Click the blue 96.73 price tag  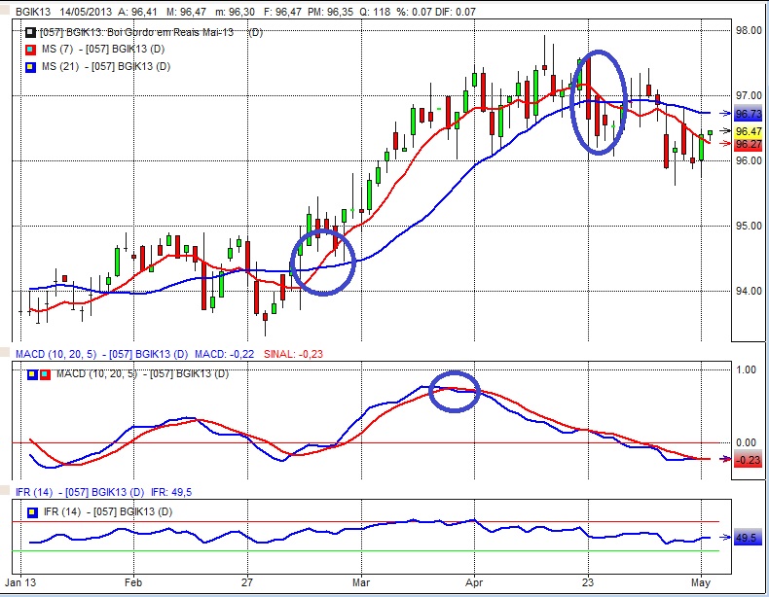[x=747, y=115]
